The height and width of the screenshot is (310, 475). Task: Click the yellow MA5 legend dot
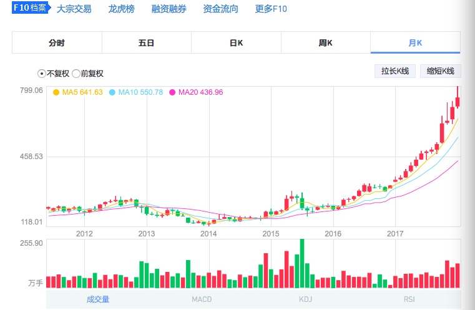point(56,92)
